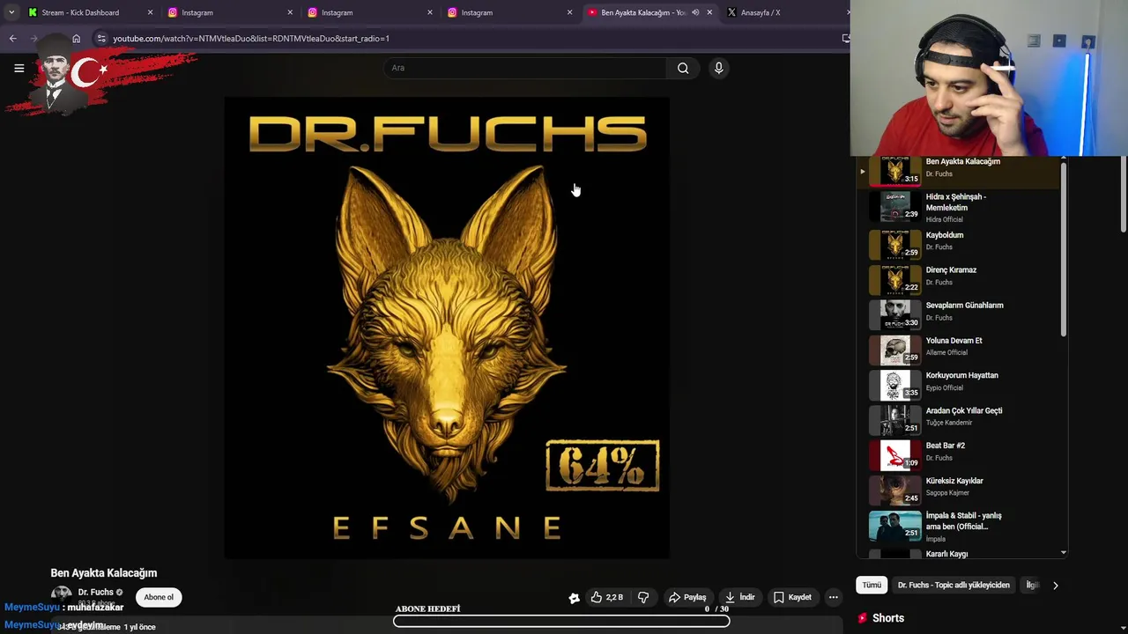Viewport: 1128px width, 634px height.
Task: Open site information icon in address bar
Action: pyautogui.click(x=101, y=39)
